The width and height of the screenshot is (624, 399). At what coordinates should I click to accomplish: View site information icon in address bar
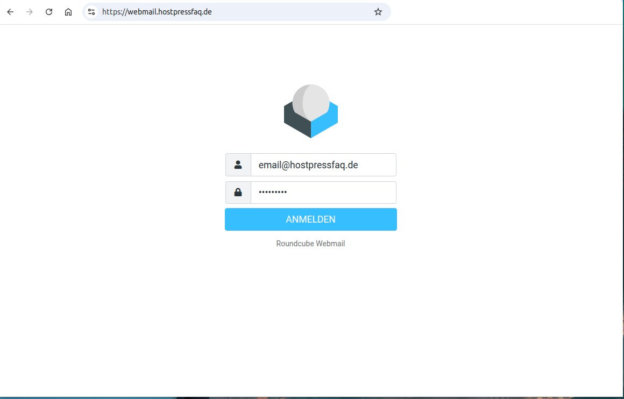tap(91, 12)
